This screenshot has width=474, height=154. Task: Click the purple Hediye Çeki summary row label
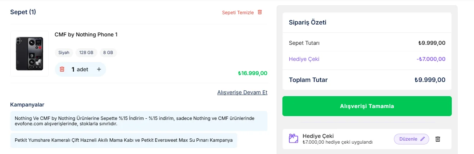(x=304, y=59)
